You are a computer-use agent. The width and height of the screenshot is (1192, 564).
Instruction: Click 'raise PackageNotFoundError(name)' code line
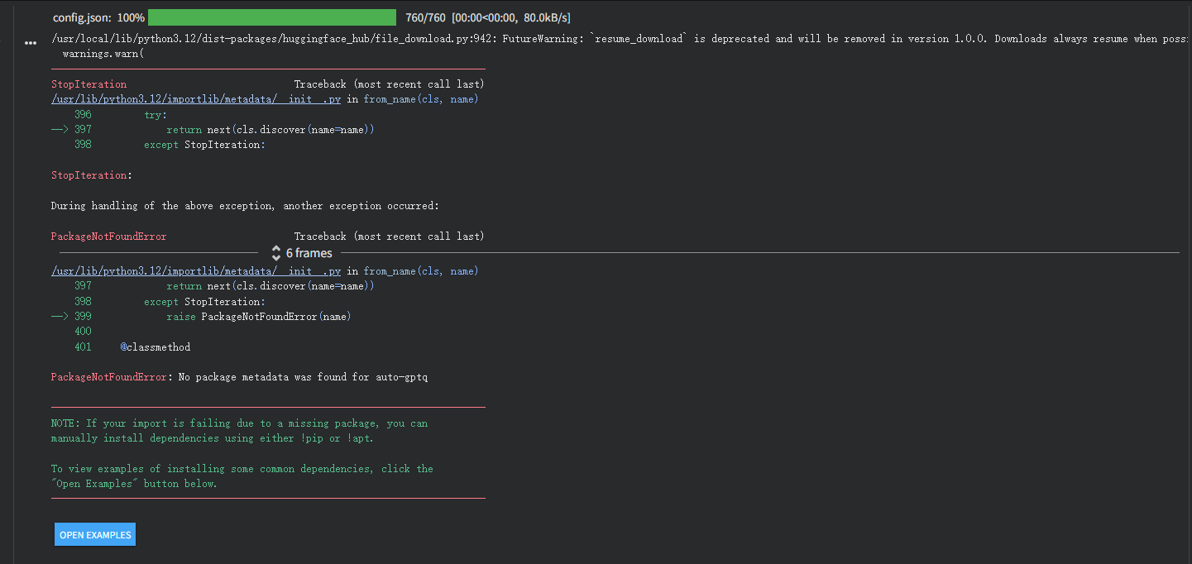pos(259,317)
